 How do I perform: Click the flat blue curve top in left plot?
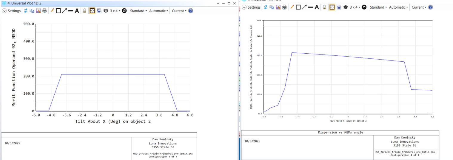[113, 74]
